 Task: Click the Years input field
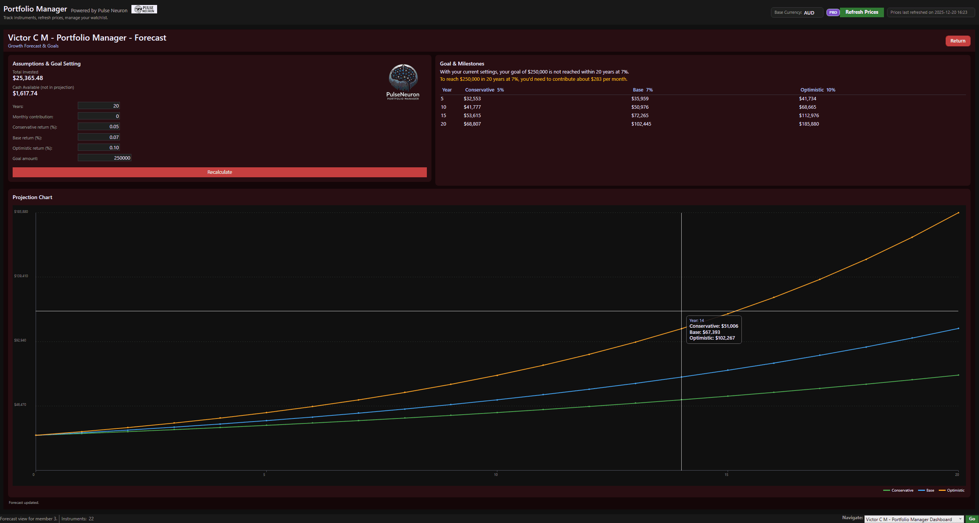(x=99, y=106)
